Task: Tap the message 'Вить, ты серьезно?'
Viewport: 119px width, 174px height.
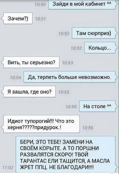Action: [31, 62]
